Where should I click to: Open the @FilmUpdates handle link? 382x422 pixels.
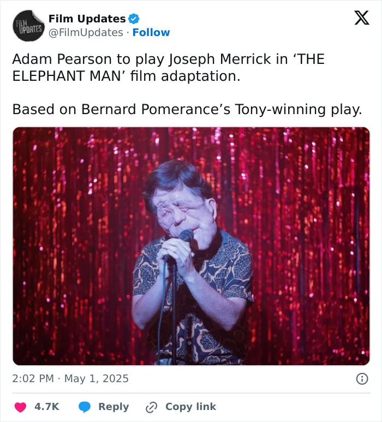point(86,33)
